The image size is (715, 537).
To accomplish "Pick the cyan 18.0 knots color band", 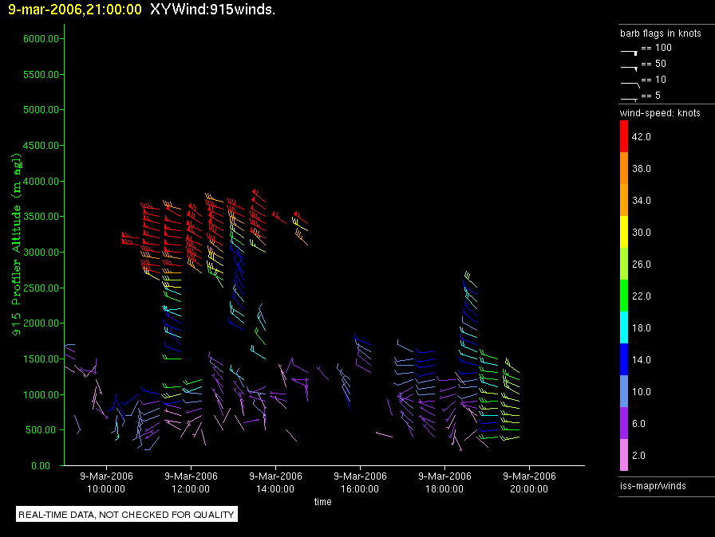I will coord(624,328).
